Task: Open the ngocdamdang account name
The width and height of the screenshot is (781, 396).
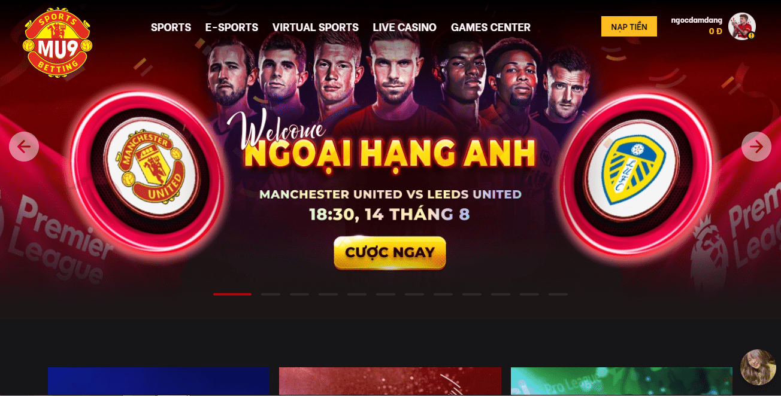Action: [696, 20]
